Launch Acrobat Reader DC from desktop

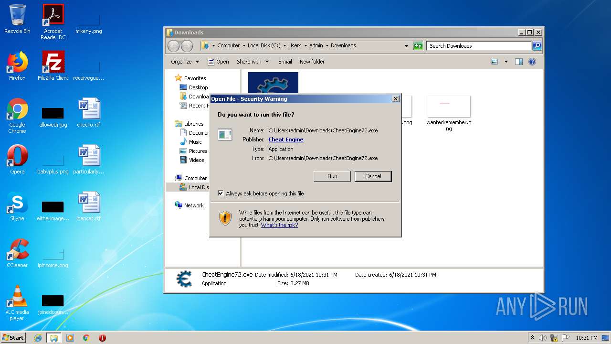53,22
